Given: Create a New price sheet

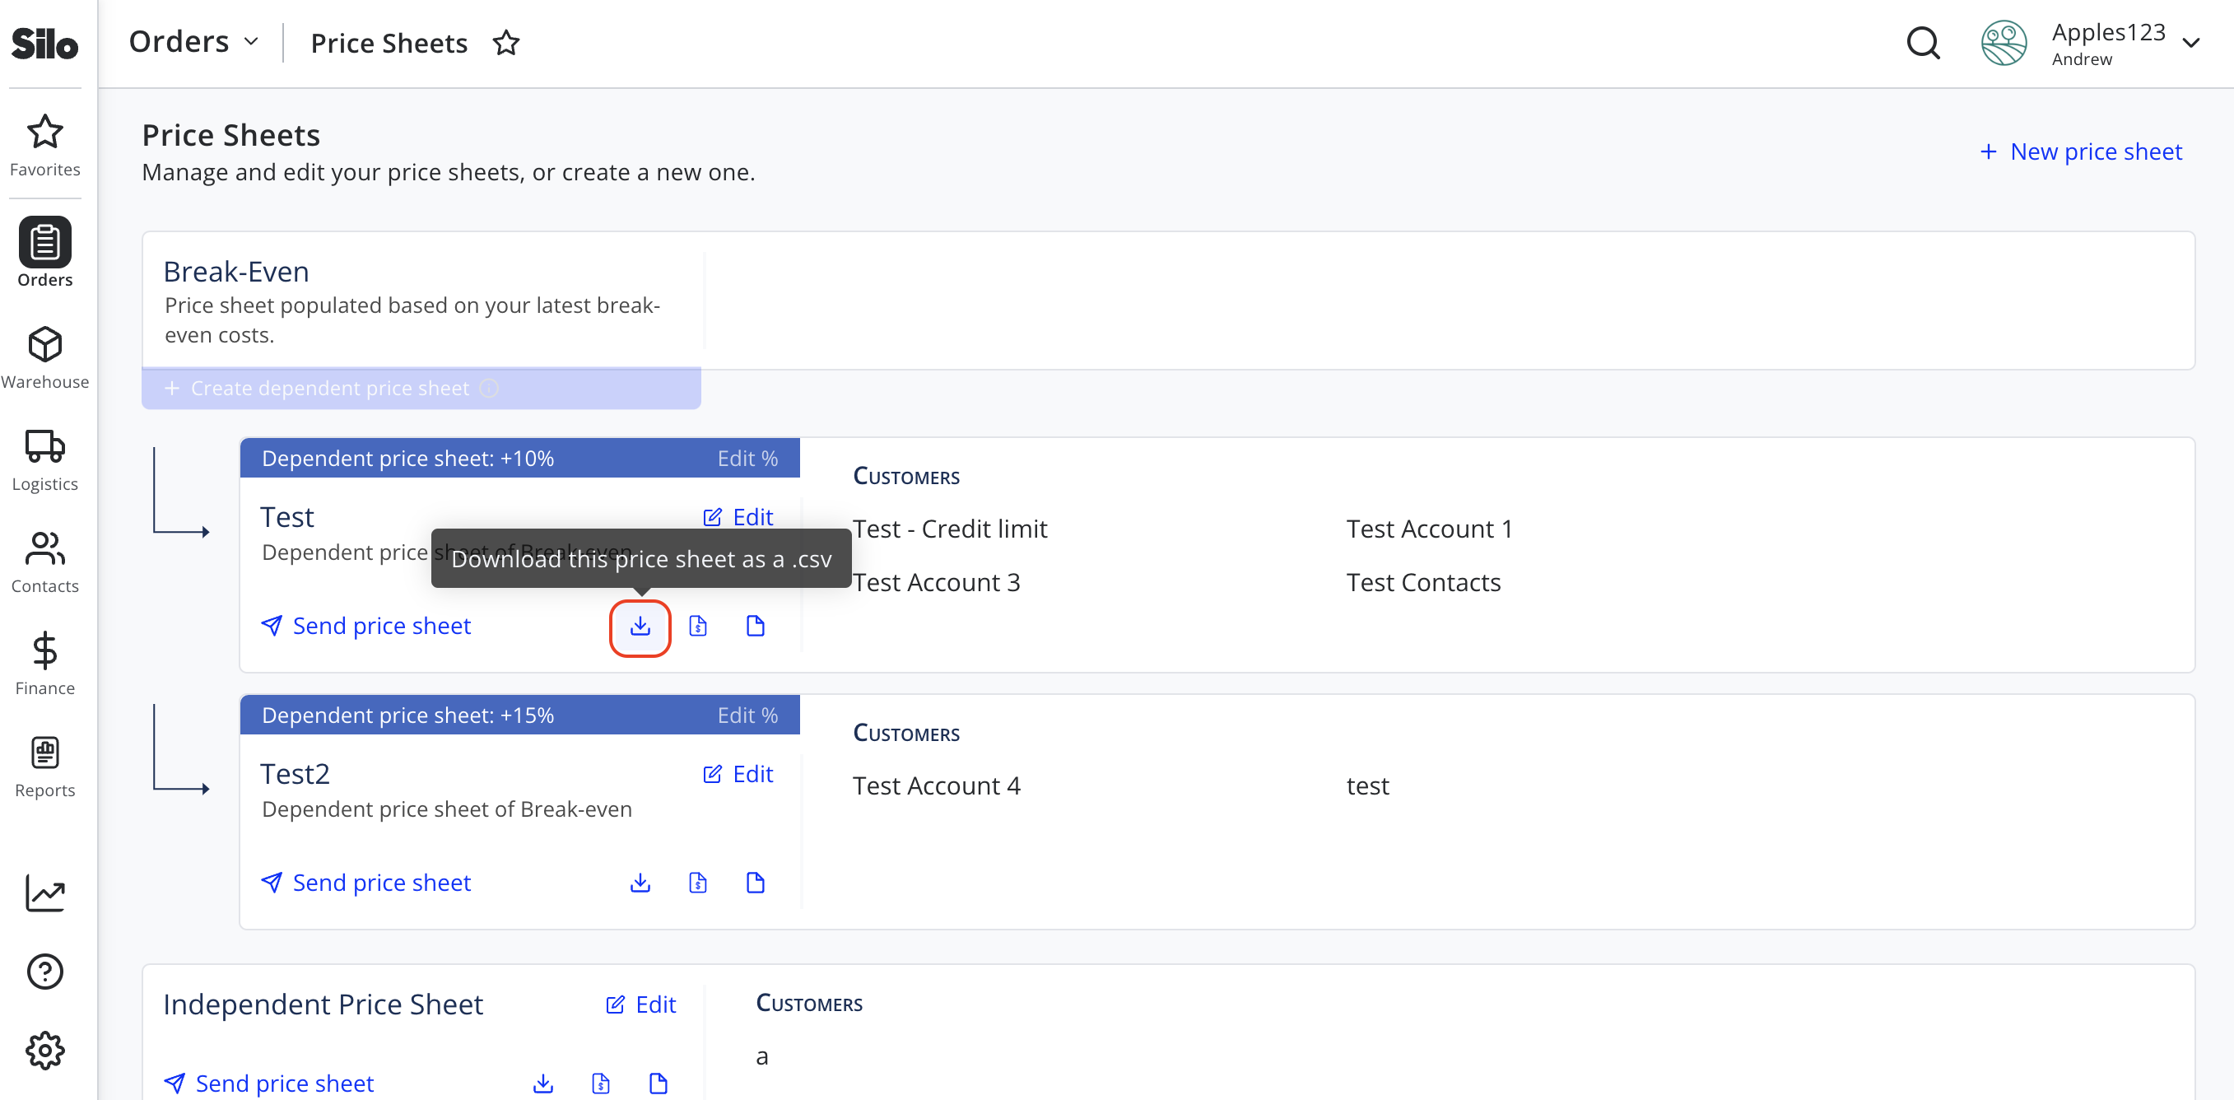Looking at the screenshot, I should tap(2082, 151).
